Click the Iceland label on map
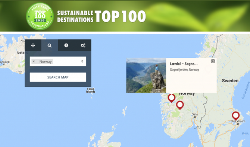Screen dimensions: 250x147 [22, 52]
